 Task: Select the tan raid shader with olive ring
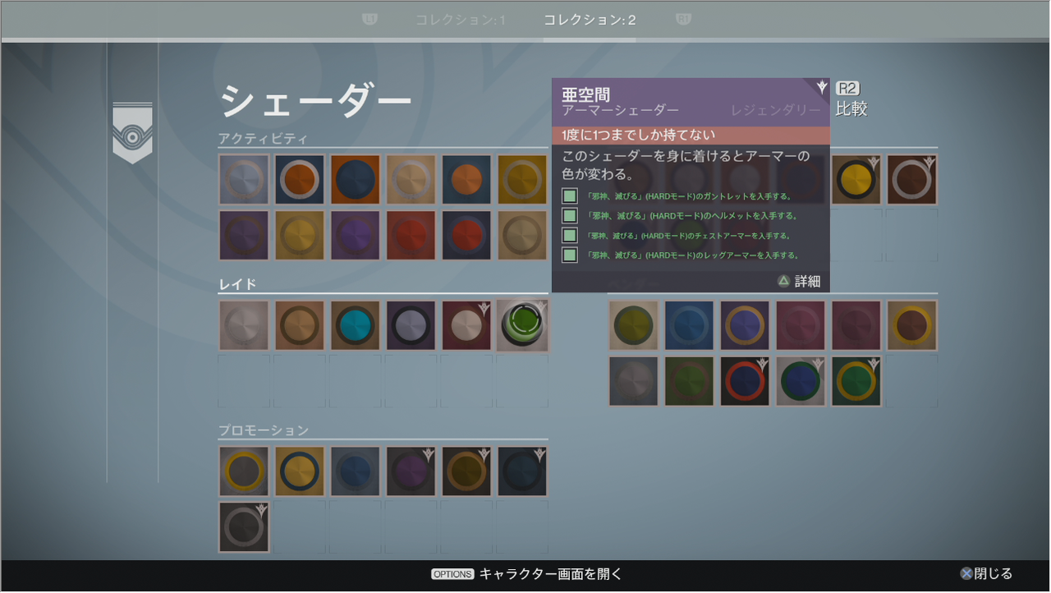point(300,325)
